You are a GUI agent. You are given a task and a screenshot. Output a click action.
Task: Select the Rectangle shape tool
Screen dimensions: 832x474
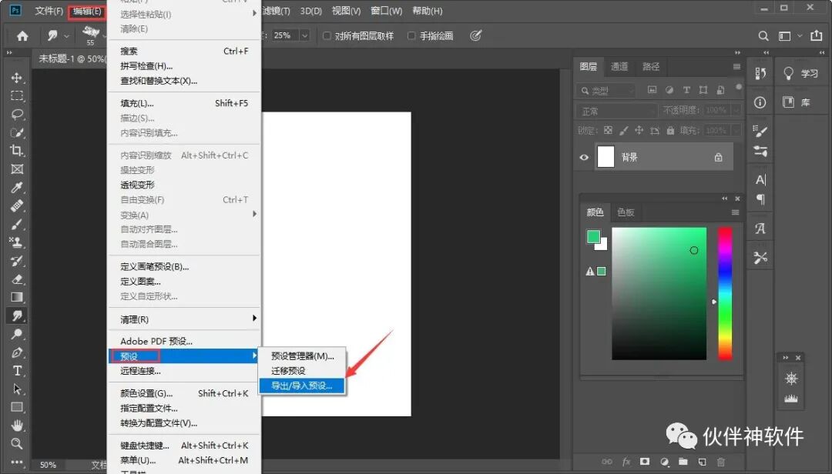17,407
